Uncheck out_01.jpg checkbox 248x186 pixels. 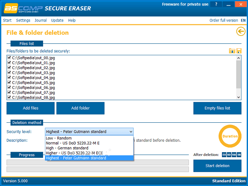[x=9, y=62]
